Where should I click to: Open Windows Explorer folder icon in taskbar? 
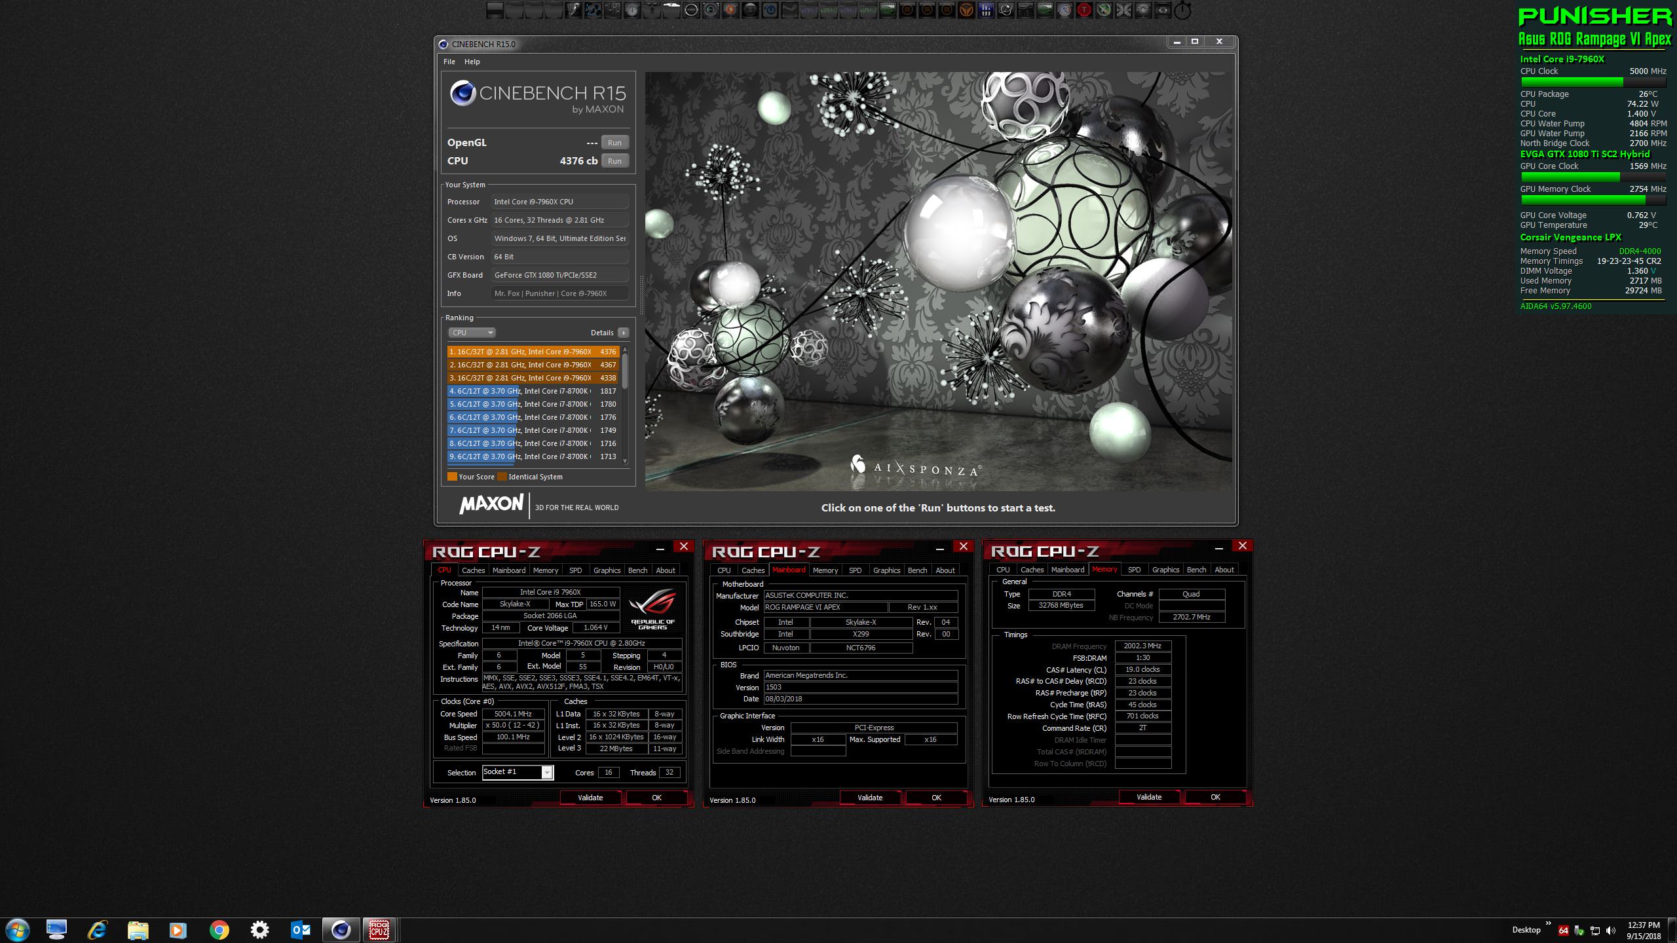click(x=138, y=930)
